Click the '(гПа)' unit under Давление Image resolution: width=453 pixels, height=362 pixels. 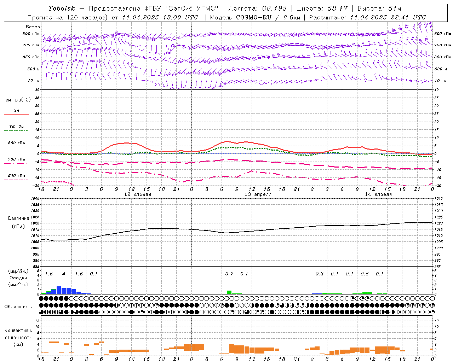(x=18, y=226)
